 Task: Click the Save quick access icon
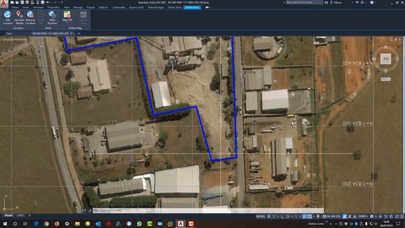[x=22, y=3]
